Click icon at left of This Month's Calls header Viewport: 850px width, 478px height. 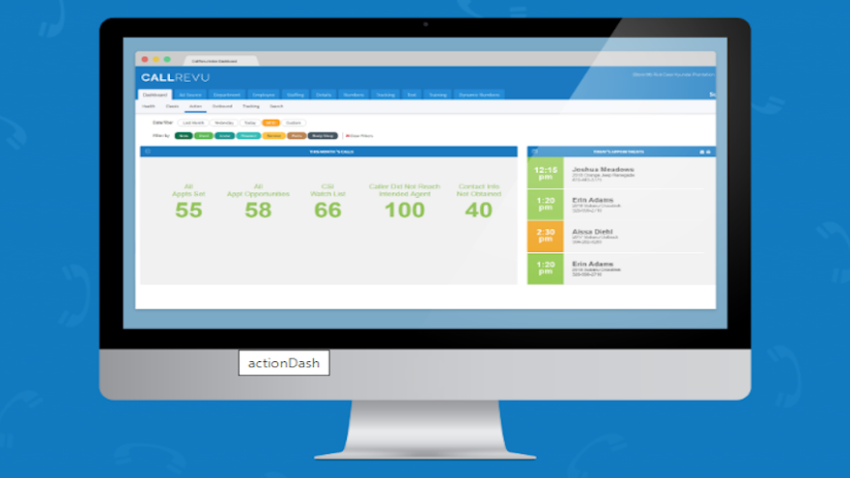(x=147, y=152)
